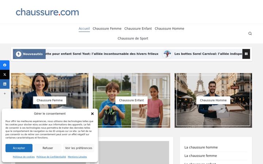
Task: Open Mentions Légales link
Action: pos(77,157)
